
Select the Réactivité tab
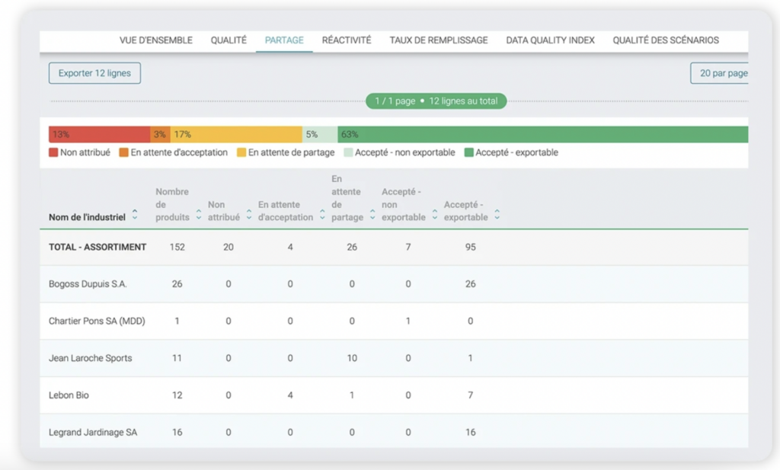pyautogui.click(x=347, y=40)
